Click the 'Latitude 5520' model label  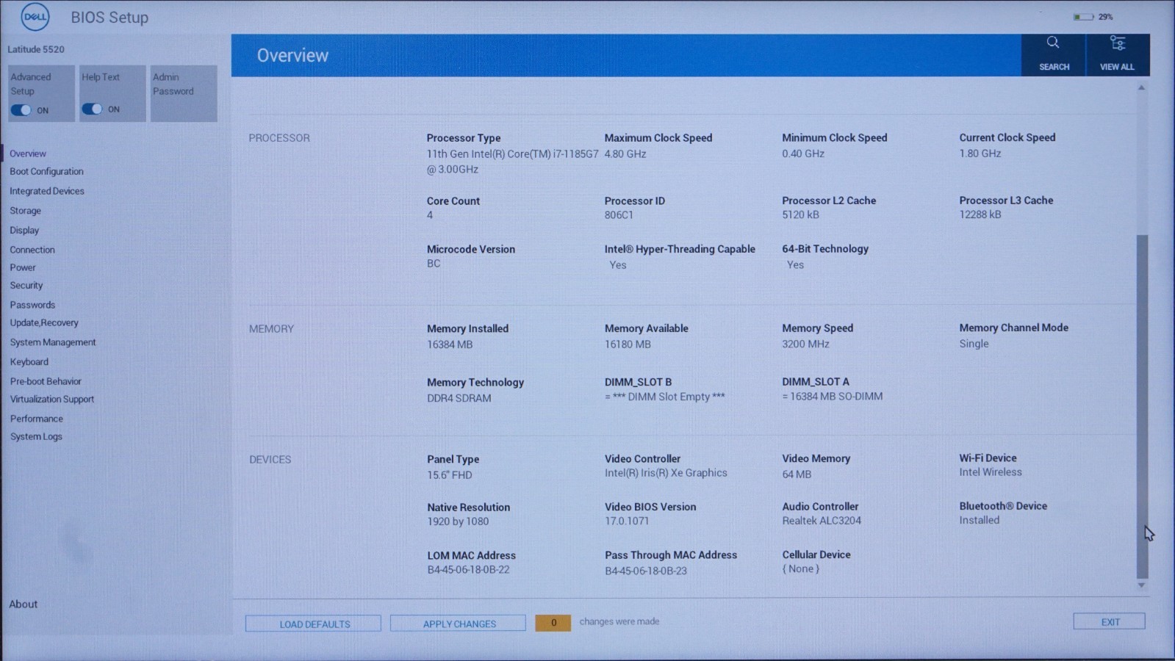[36, 49]
